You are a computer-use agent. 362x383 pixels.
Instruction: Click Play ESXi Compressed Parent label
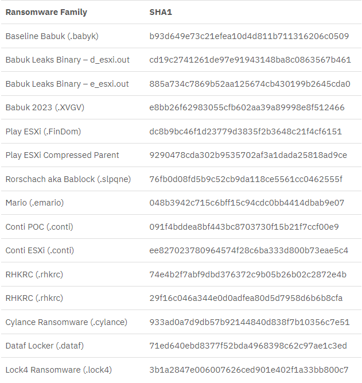tap(62, 155)
